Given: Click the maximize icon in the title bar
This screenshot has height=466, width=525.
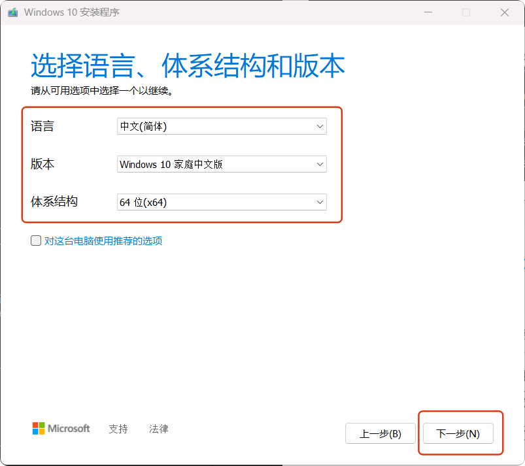Looking at the screenshot, I should click(466, 12).
